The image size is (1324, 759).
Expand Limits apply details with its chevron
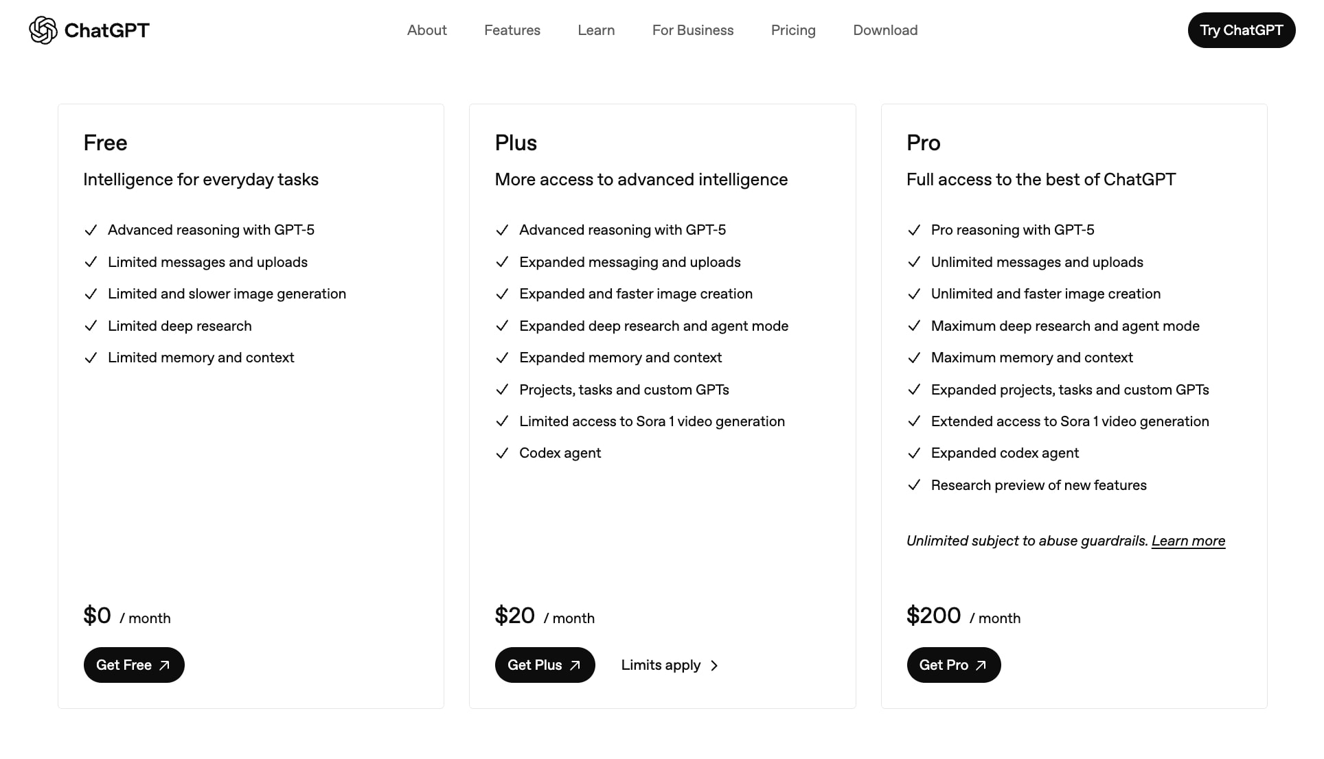(714, 666)
